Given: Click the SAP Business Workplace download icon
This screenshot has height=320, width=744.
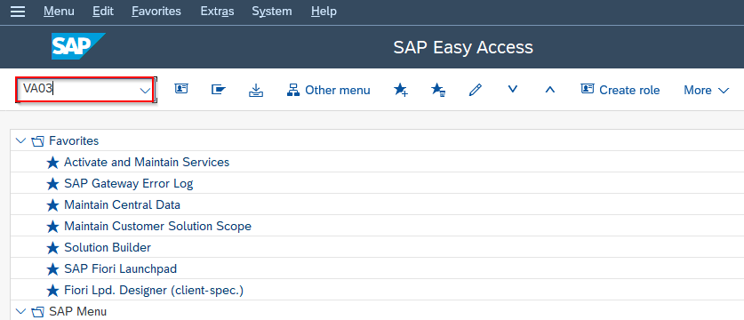Looking at the screenshot, I should pyautogui.click(x=256, y=90).
